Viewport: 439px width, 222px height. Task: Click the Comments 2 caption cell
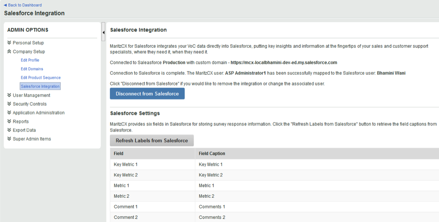click(317, 217)
